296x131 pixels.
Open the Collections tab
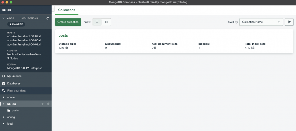[67, 10]
